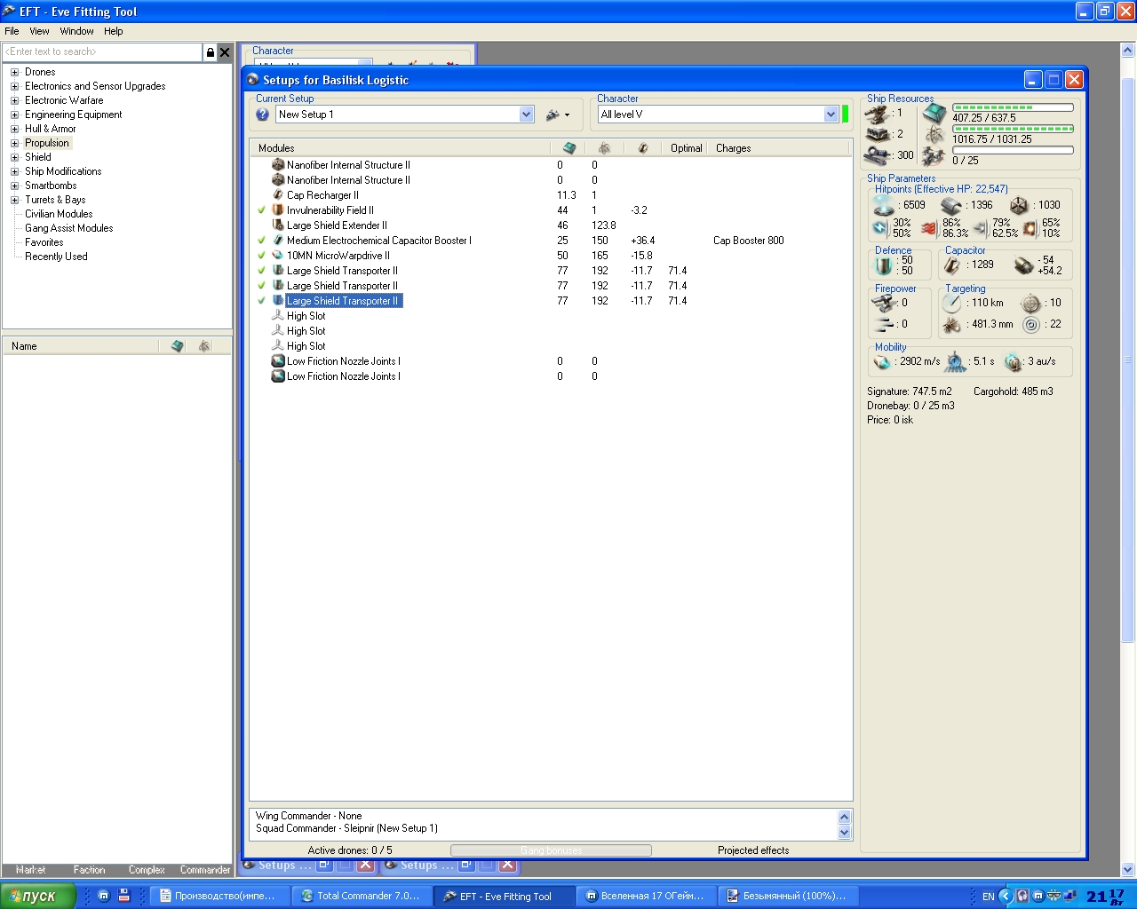Click the powergrid icon in Ship Resources
The height and width of the screenshot is (909, 1137).
[x=934, y=135]
